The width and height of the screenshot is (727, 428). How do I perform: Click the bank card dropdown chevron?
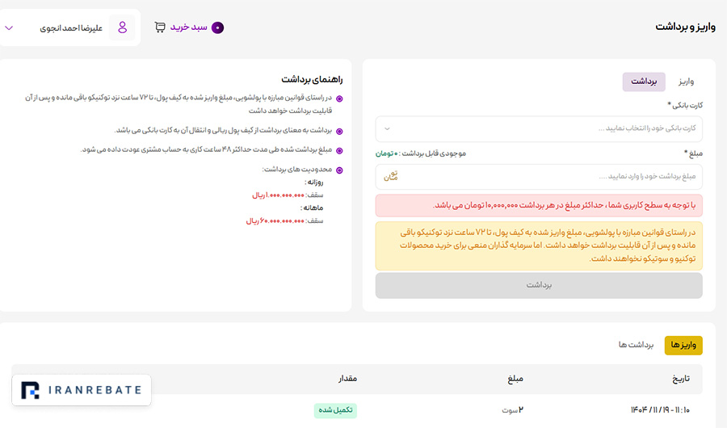(x=387, y=129)
